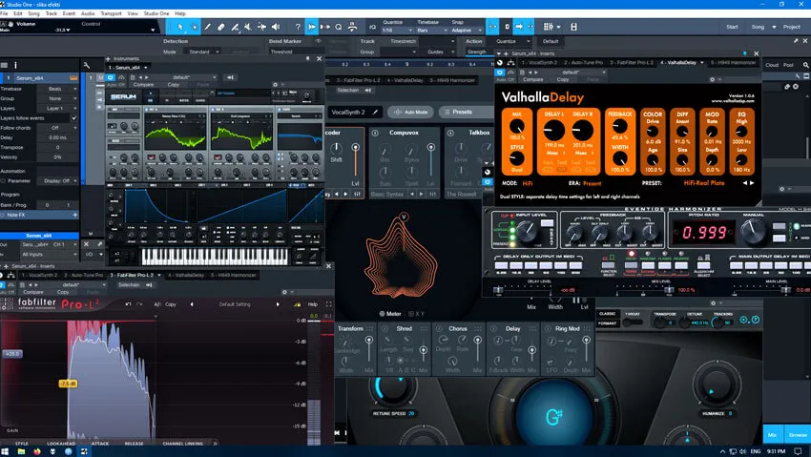Select the Listen speaker tool
This screenshot has height=457, width=811.
click(276, 27)
